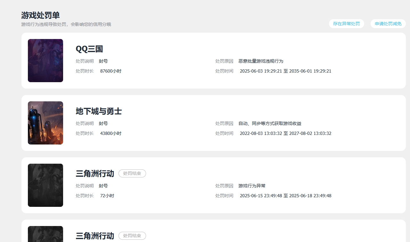Click the 恶意批量游戏违规行为 reason
The height and width of the screenshot is (242, 410).
(261, 61)
